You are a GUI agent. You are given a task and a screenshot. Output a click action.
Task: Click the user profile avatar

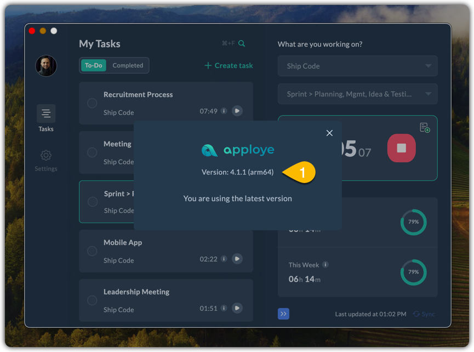(46, 66)
